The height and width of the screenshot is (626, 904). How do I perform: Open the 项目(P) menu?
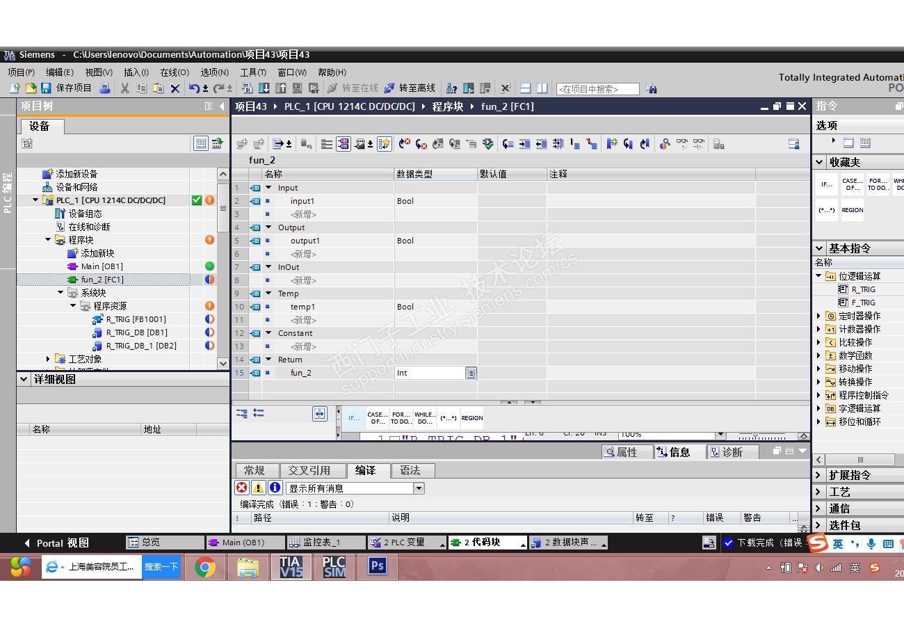[x=22, y=72]
